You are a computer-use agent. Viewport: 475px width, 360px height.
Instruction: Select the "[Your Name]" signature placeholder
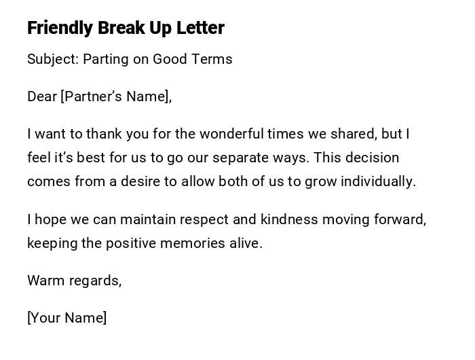click(66, 318)
